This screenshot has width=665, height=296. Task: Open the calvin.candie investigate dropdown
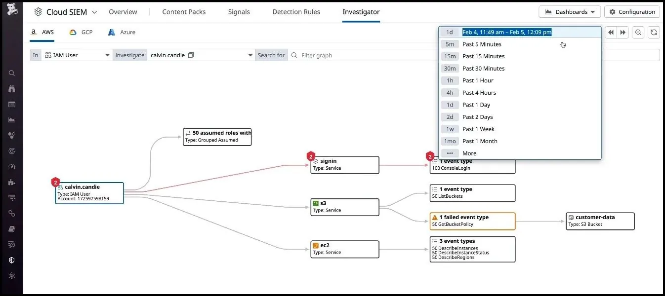coord(201,55)
